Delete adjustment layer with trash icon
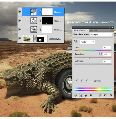This screenshot has width=116, height=119. point(111,95)
